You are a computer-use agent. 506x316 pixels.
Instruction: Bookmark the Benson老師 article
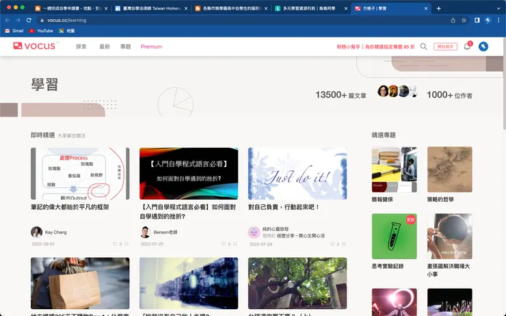coord(235,244)
